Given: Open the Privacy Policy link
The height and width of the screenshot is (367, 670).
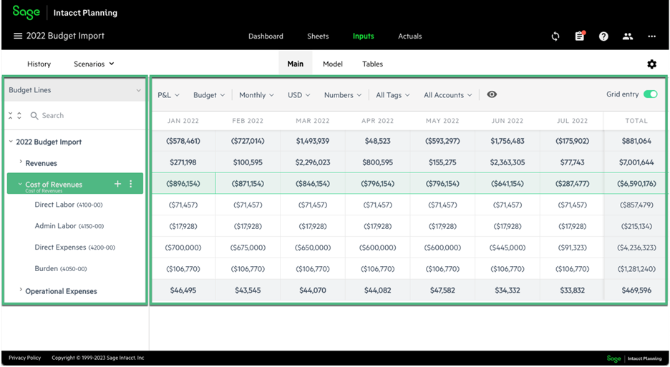Looking at the screenshot, I should [25, 358].
